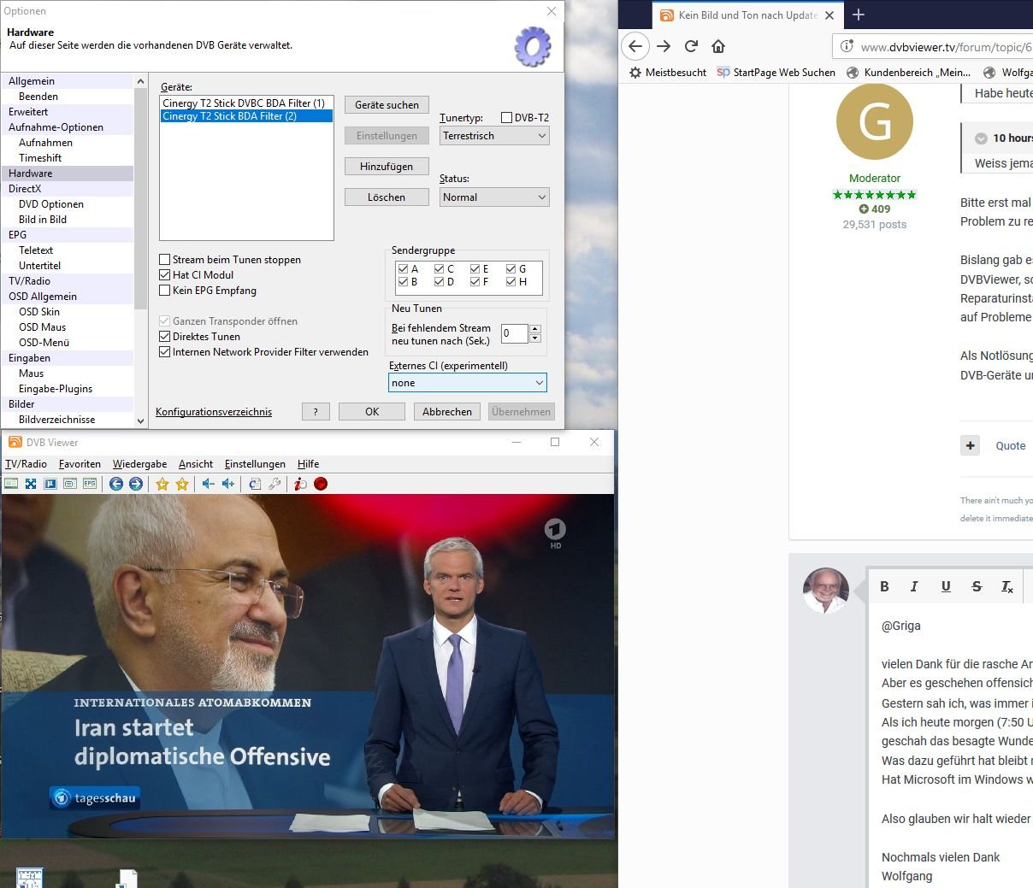Open the Konfigurationsverzeichnis link
The image size is (1033, 888).
(x=214, y=412)
